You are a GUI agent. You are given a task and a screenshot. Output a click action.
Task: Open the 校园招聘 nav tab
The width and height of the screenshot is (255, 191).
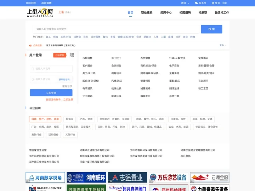[185, 12]
